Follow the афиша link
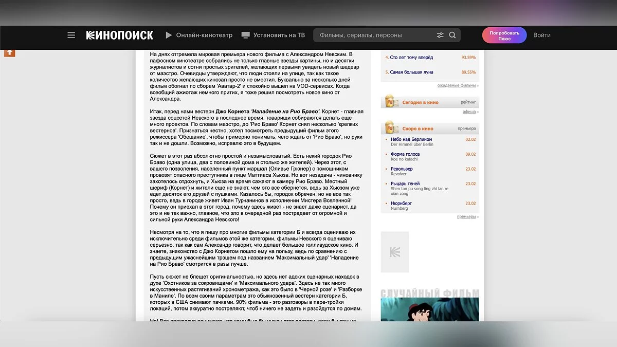This screenshot has height=347, width=617. coord(469,112)
